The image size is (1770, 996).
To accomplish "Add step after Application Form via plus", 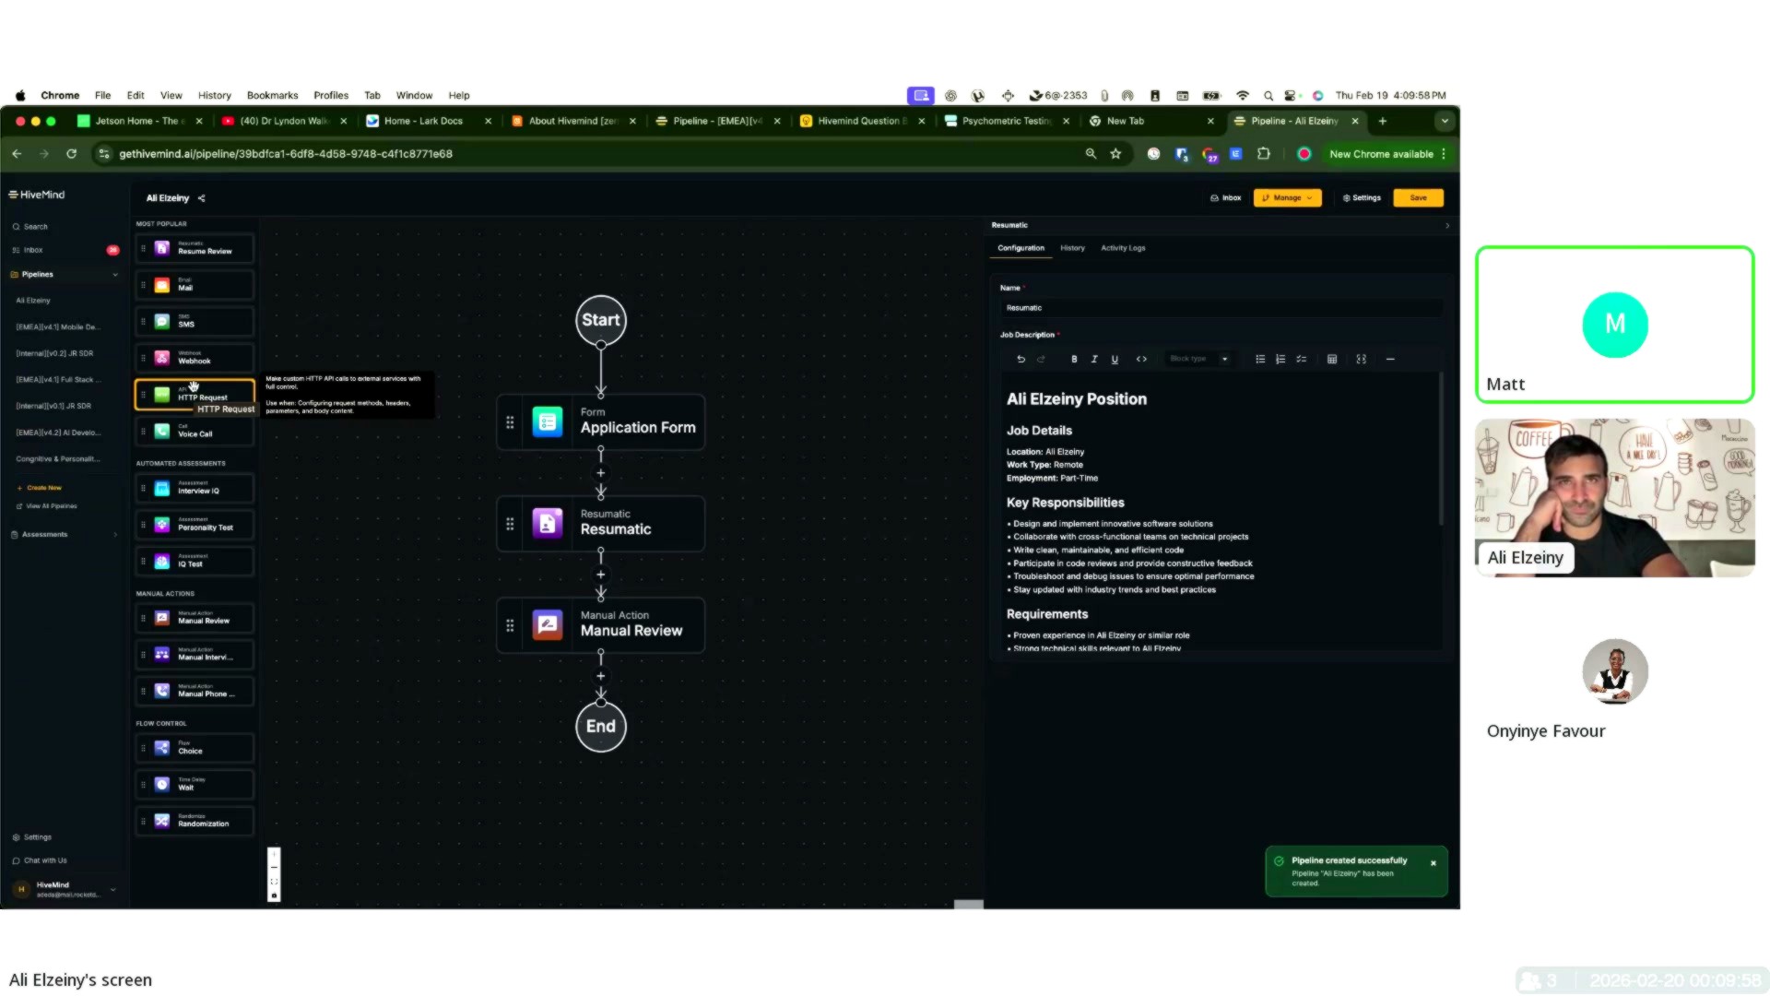I will click(x=601, y=473).
